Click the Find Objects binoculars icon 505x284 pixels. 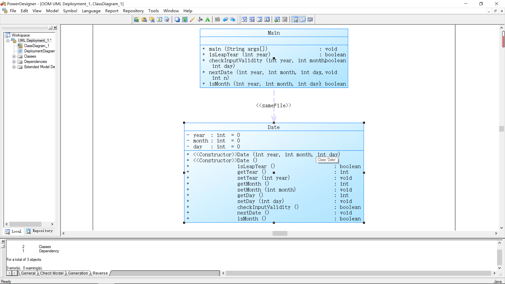(152, 19)
